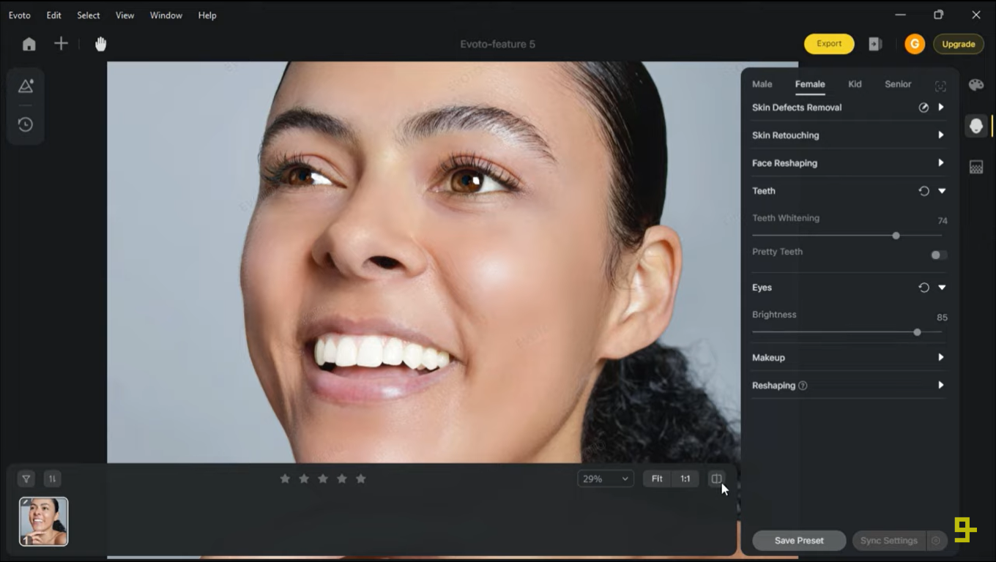Select the photo thumbnail in the filmstrip
Image resolution: width=996 pixels, height=562 pixels.
(42, 520)
